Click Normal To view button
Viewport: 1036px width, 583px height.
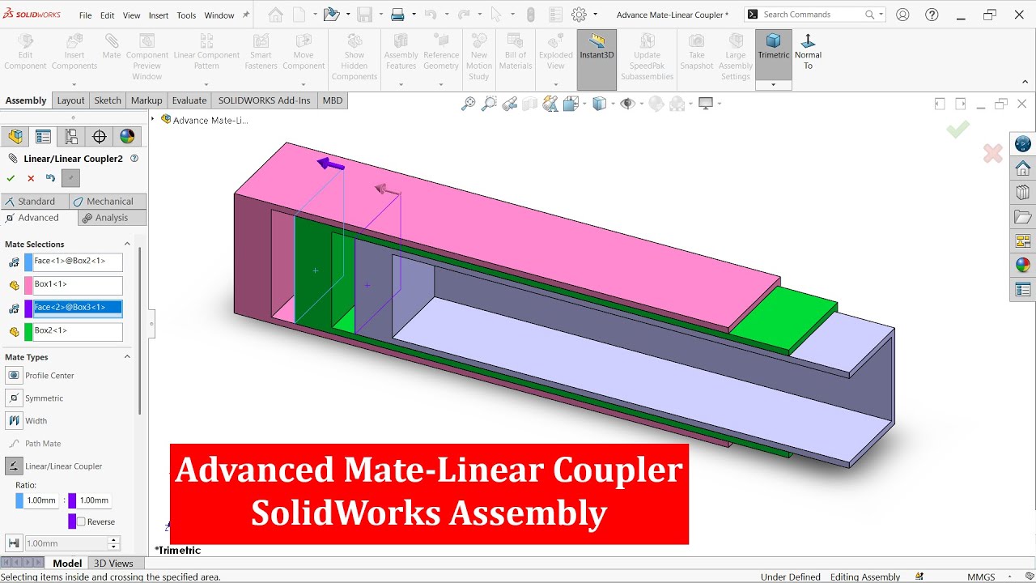coord(808,52)
